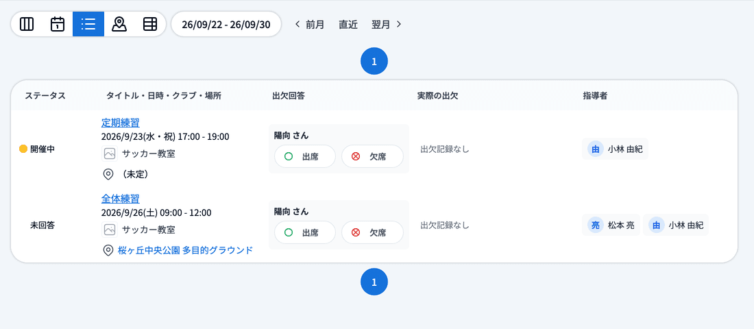Click club image icon in 定期練習 row
Screen dimensions: 754x329
click(x=110, y=154)
